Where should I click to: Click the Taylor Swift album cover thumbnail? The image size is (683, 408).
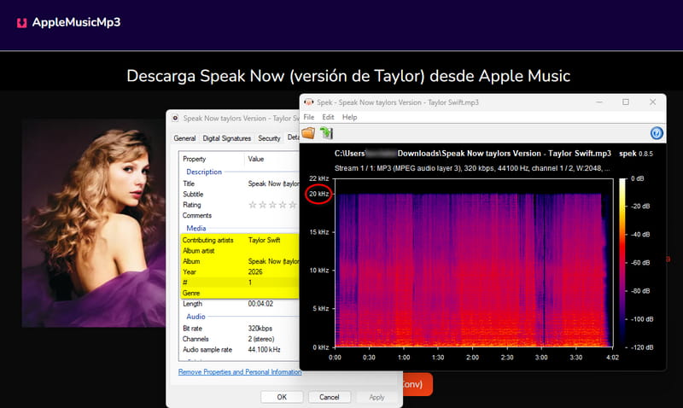coord(94,223)
